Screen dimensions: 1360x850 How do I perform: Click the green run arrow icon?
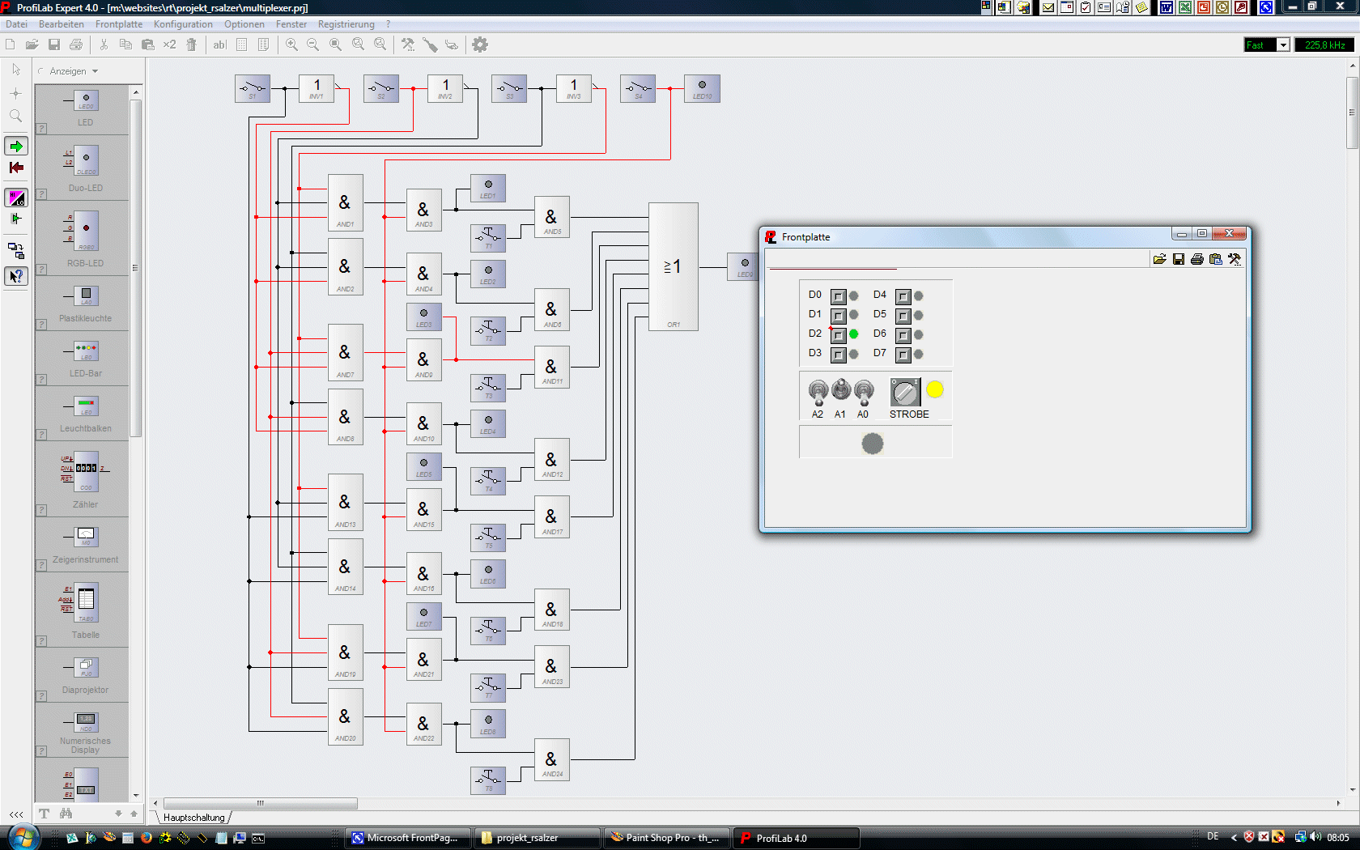16,147
